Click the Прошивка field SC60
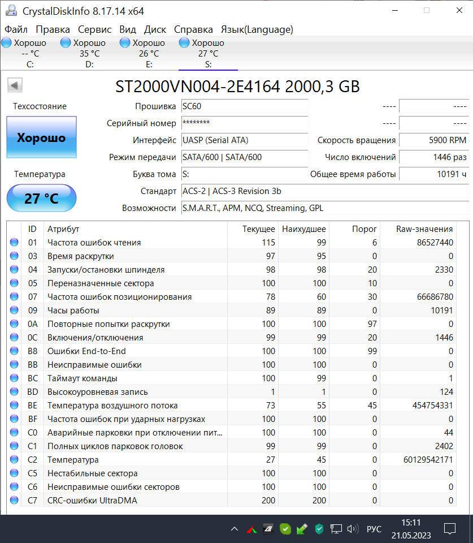The image size is (473, 543). tap(245, 106)
